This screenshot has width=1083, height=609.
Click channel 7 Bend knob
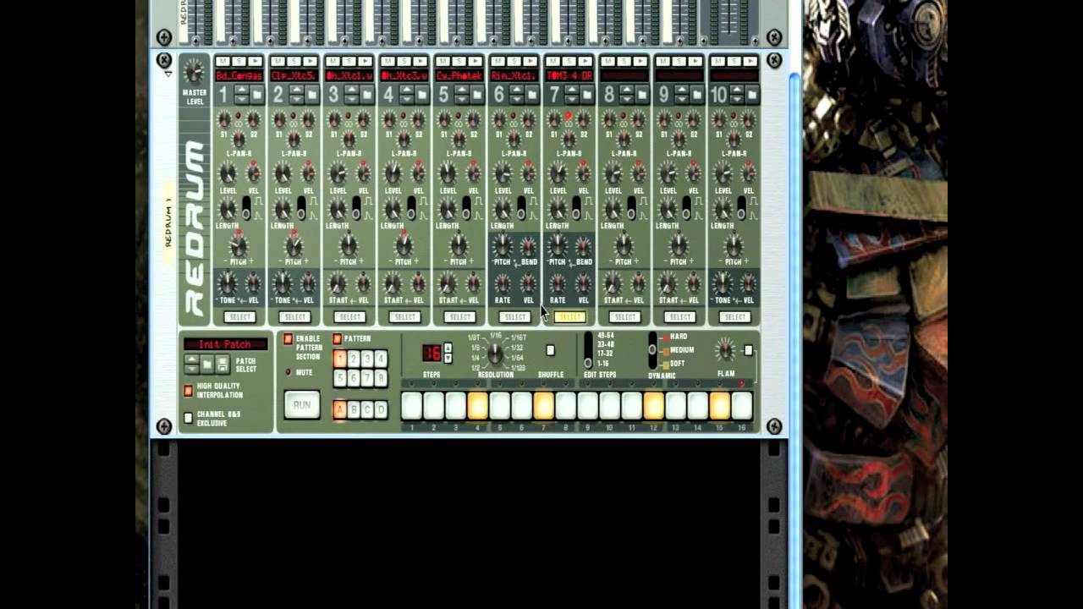click(x=584, y=246)
